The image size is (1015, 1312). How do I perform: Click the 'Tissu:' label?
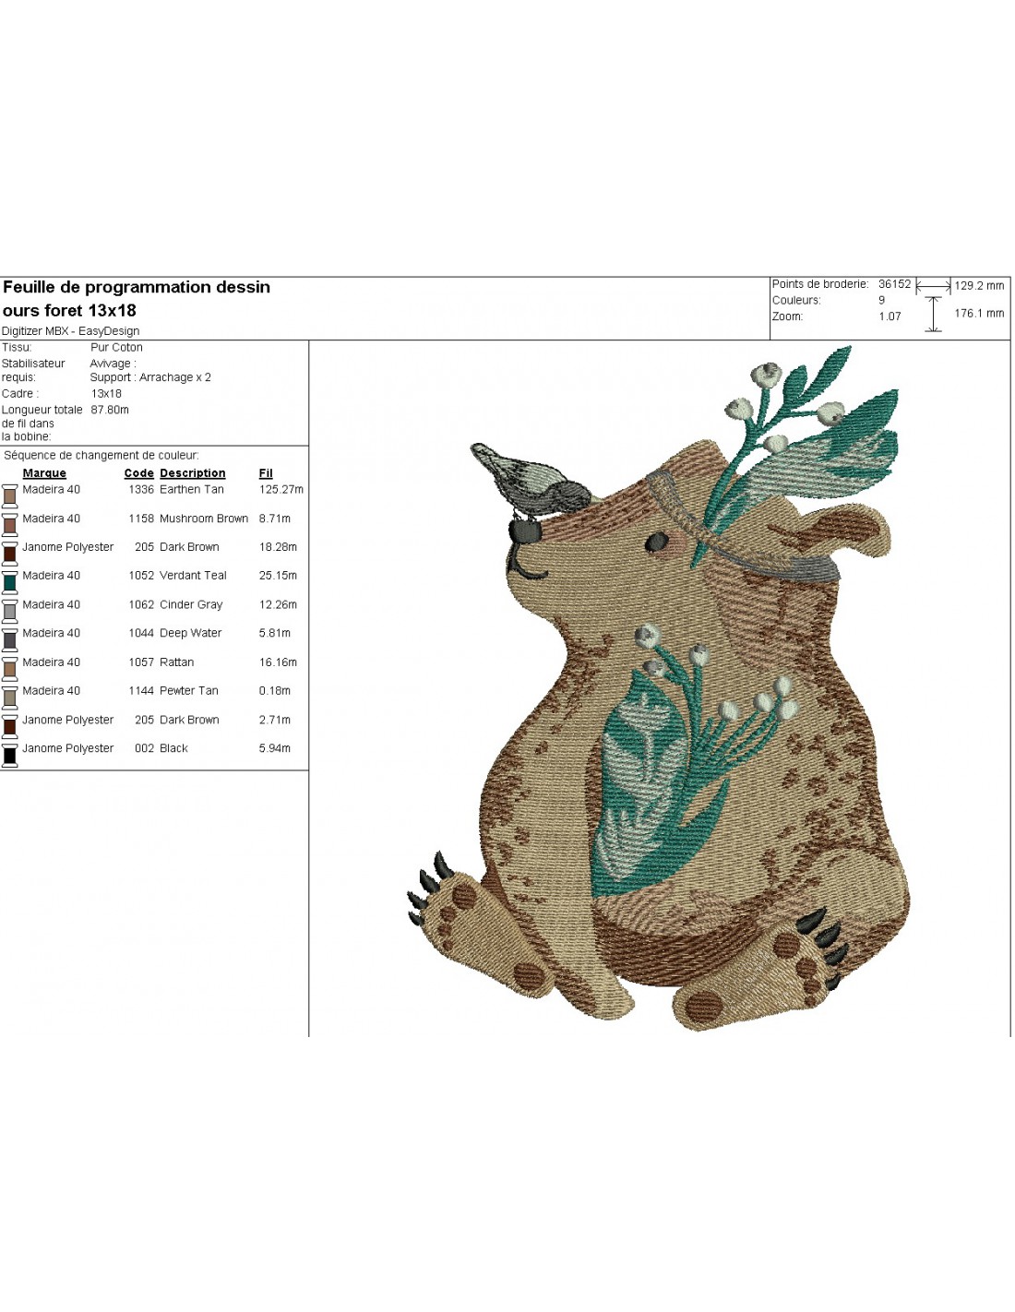pyautogui.click(x=17, y=348)
